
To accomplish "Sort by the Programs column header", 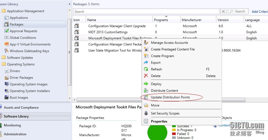I will [x=167, y=20].
